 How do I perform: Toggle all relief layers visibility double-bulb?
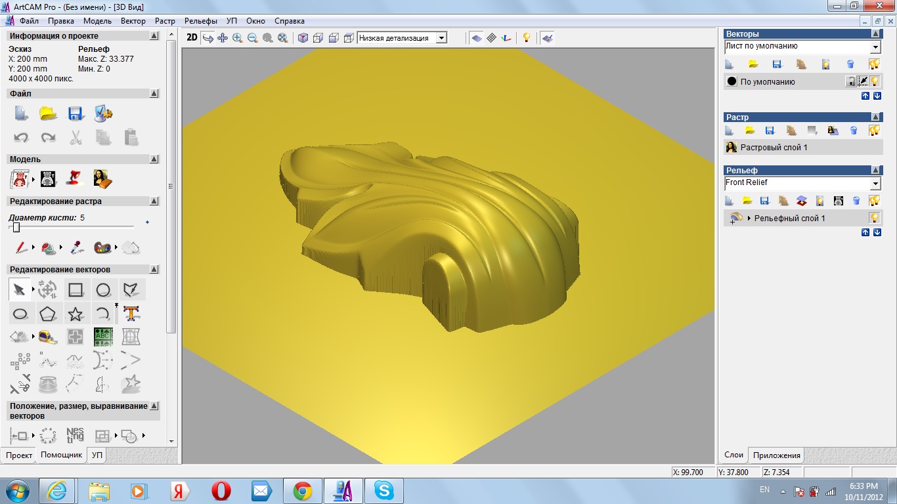click(x=874, y=200)
